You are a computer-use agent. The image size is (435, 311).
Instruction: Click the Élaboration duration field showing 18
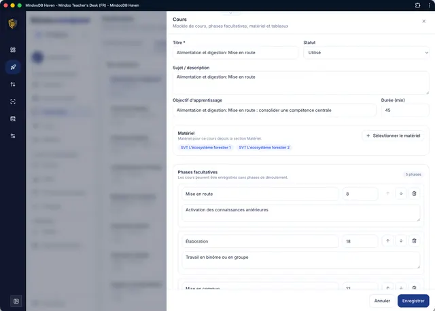pyautogui.click(x=360, y=241)
